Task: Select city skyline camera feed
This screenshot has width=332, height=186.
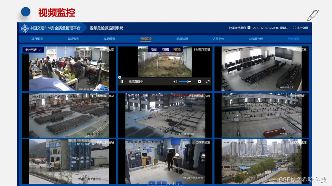Action: 262,162
